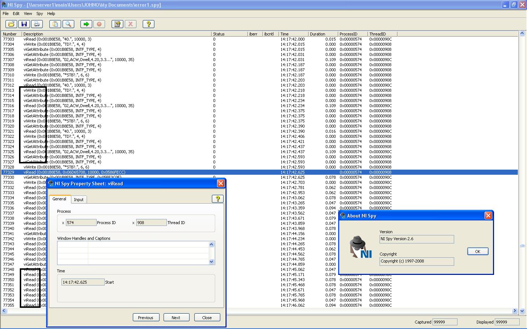Copy selected calls with clipboard icon
The width and height of the screenshot is (527, 329).
pyautogui.click(x=55, y=24)
